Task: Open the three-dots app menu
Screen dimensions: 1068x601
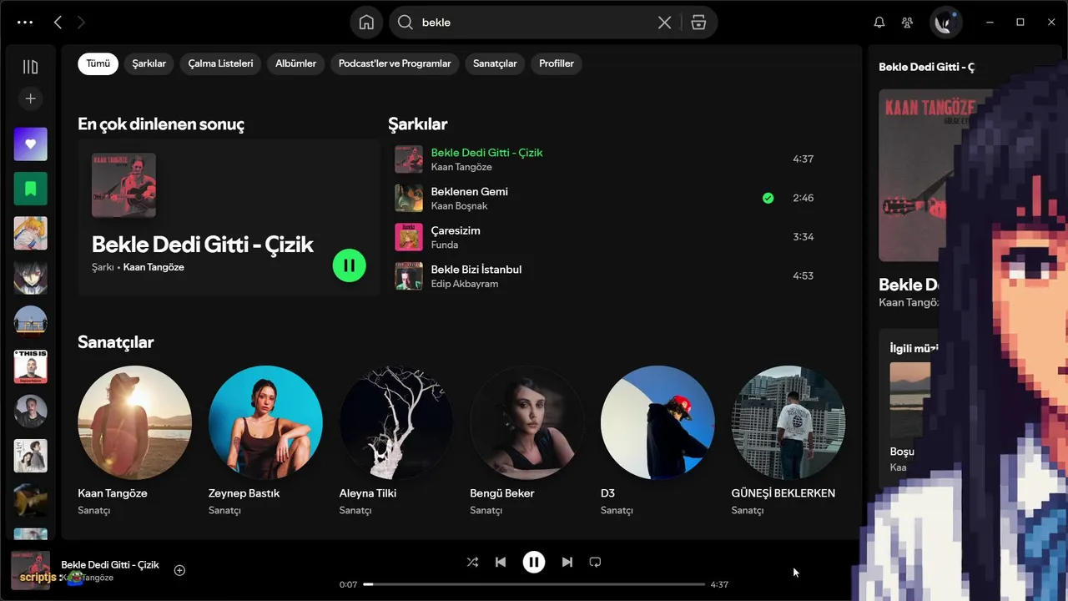Action: coord(25,23)
